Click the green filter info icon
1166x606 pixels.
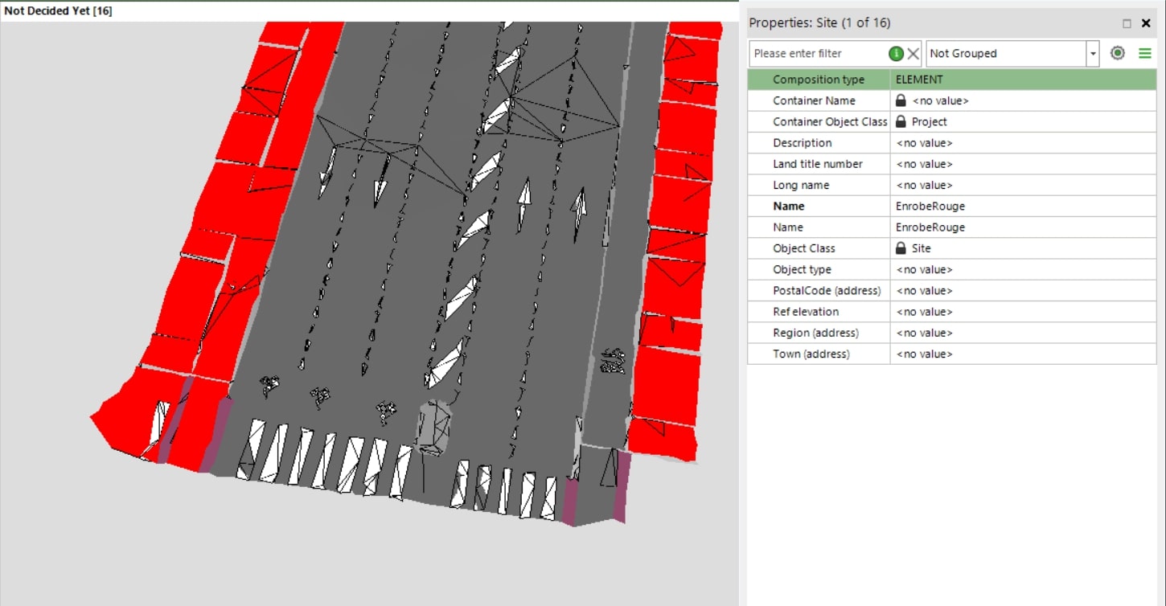(x=896, y=54)
